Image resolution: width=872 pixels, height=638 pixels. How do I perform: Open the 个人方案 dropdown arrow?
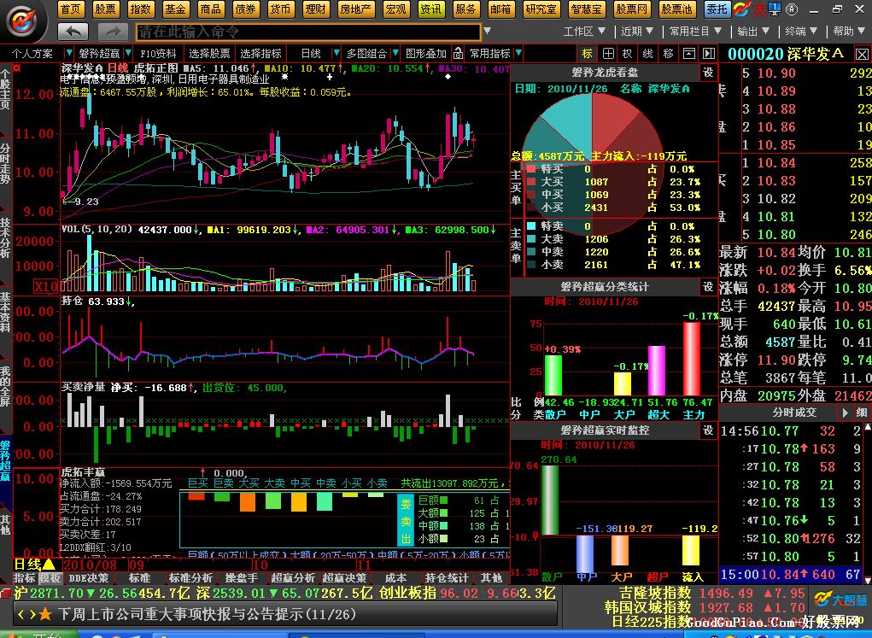(x=69, y=54)
